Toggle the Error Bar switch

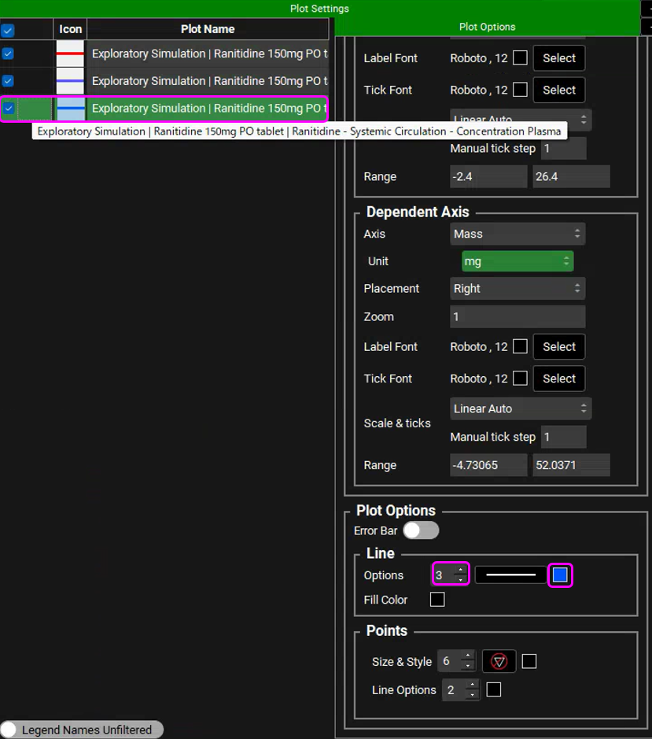click(x=421, y=531)
